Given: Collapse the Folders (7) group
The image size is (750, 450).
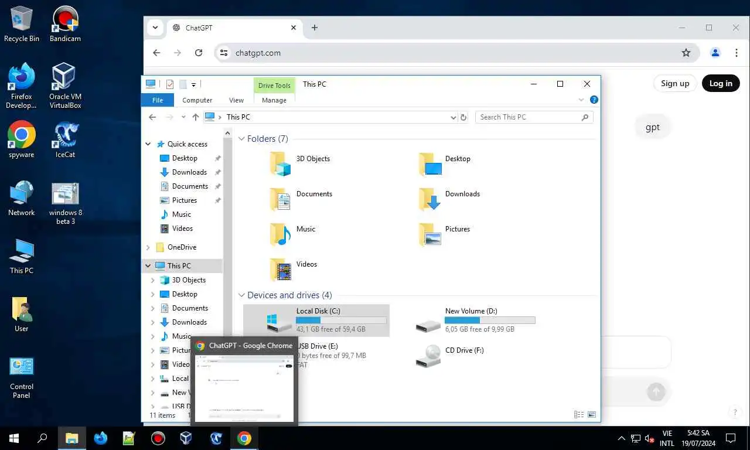Looking at the screenshot, I should [241, 139].
